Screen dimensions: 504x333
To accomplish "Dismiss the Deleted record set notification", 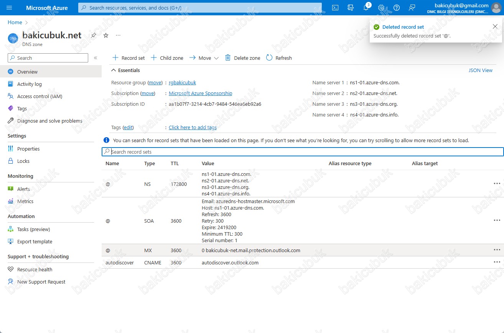I will (x=495, y=26).
